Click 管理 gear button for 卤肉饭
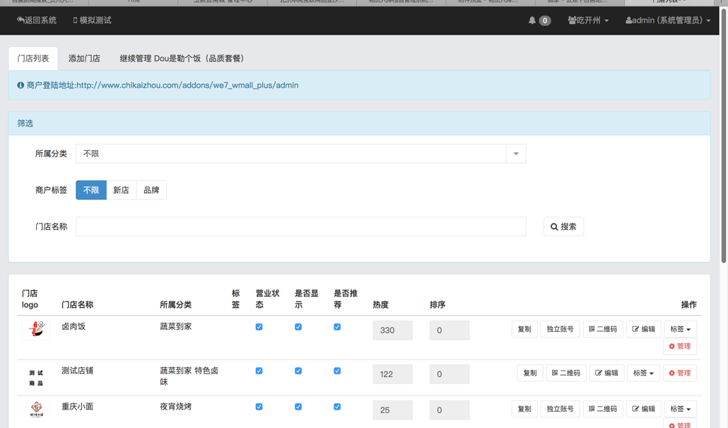The image size is (728, 428). pos(680,347)
